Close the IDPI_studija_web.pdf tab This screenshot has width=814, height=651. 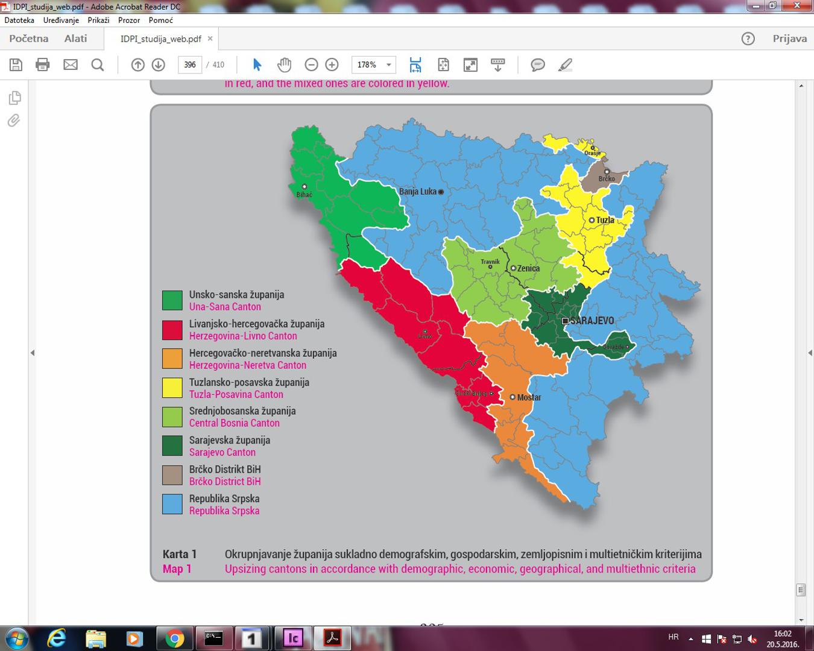tap(210, 39)
